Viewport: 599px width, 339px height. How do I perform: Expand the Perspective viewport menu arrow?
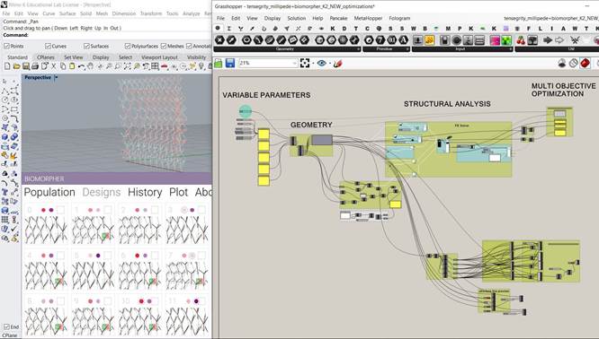point(56,77)
